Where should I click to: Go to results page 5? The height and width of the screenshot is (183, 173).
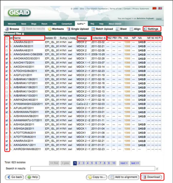point(92,163)
